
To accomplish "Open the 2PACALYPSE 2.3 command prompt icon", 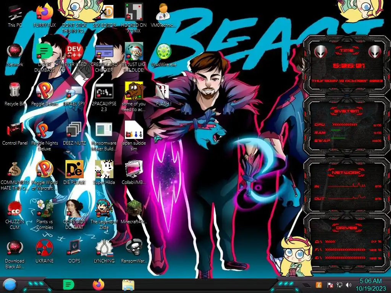I will 104,98.
